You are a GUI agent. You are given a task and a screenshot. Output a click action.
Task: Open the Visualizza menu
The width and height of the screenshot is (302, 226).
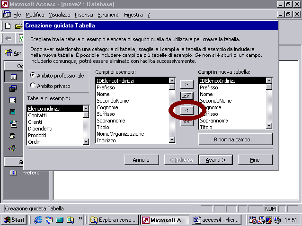(x=60, y=15)
